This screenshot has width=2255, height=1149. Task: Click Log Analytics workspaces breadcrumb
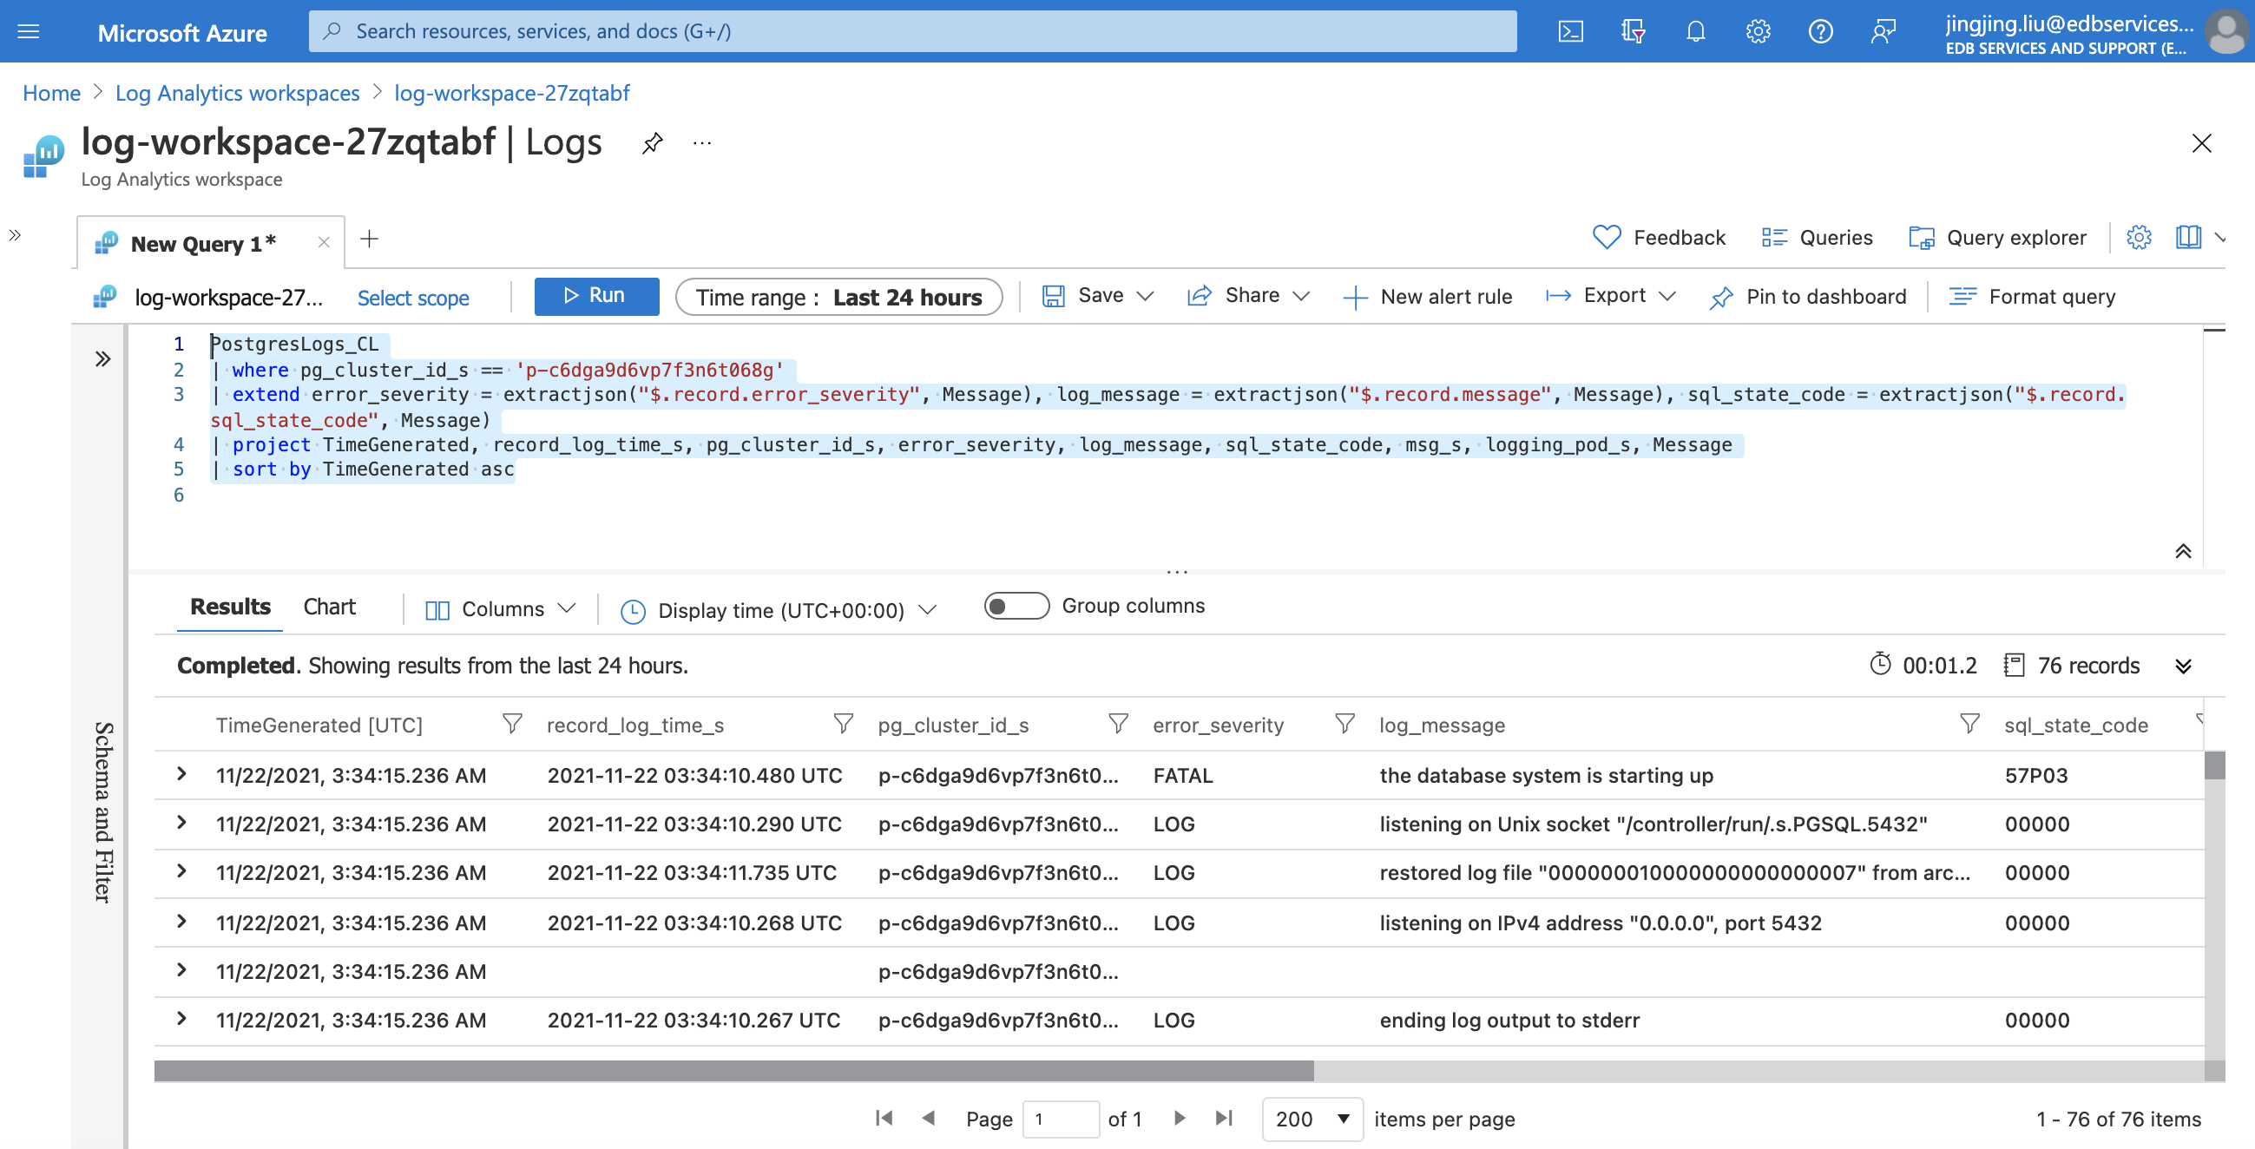(x=237, y=93)
